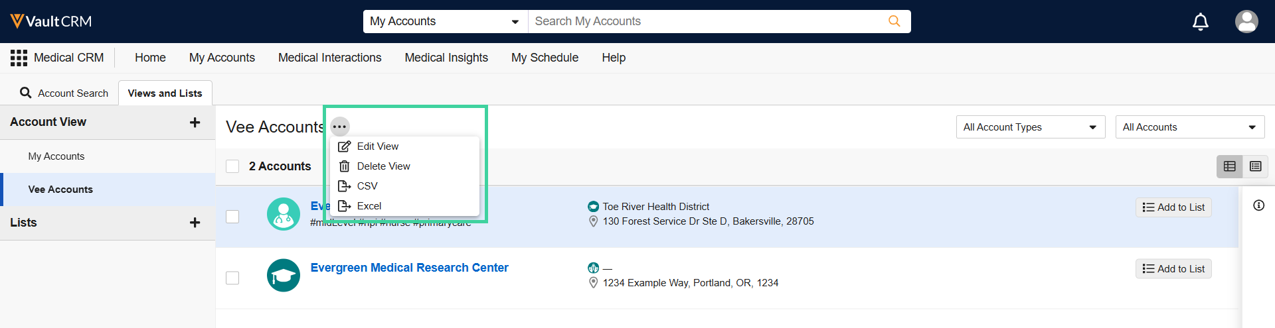Image resolution: width=1275 pixels, height=328 pixels.
Task: Add a new Account View with plus
Action: 195,122
